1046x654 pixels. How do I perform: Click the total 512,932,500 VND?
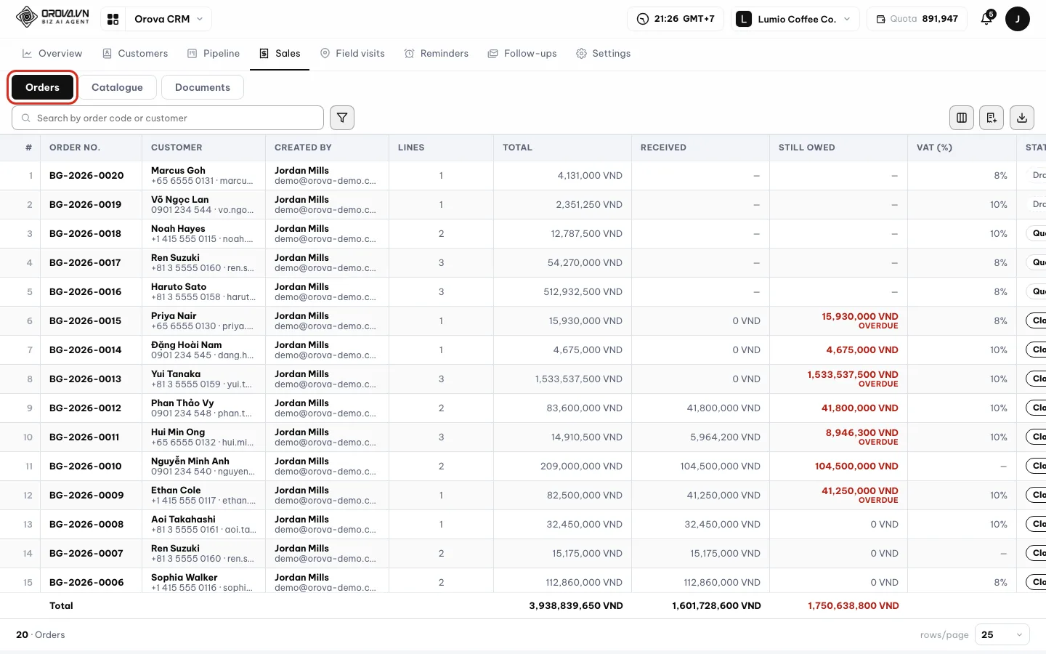(583, 292)
